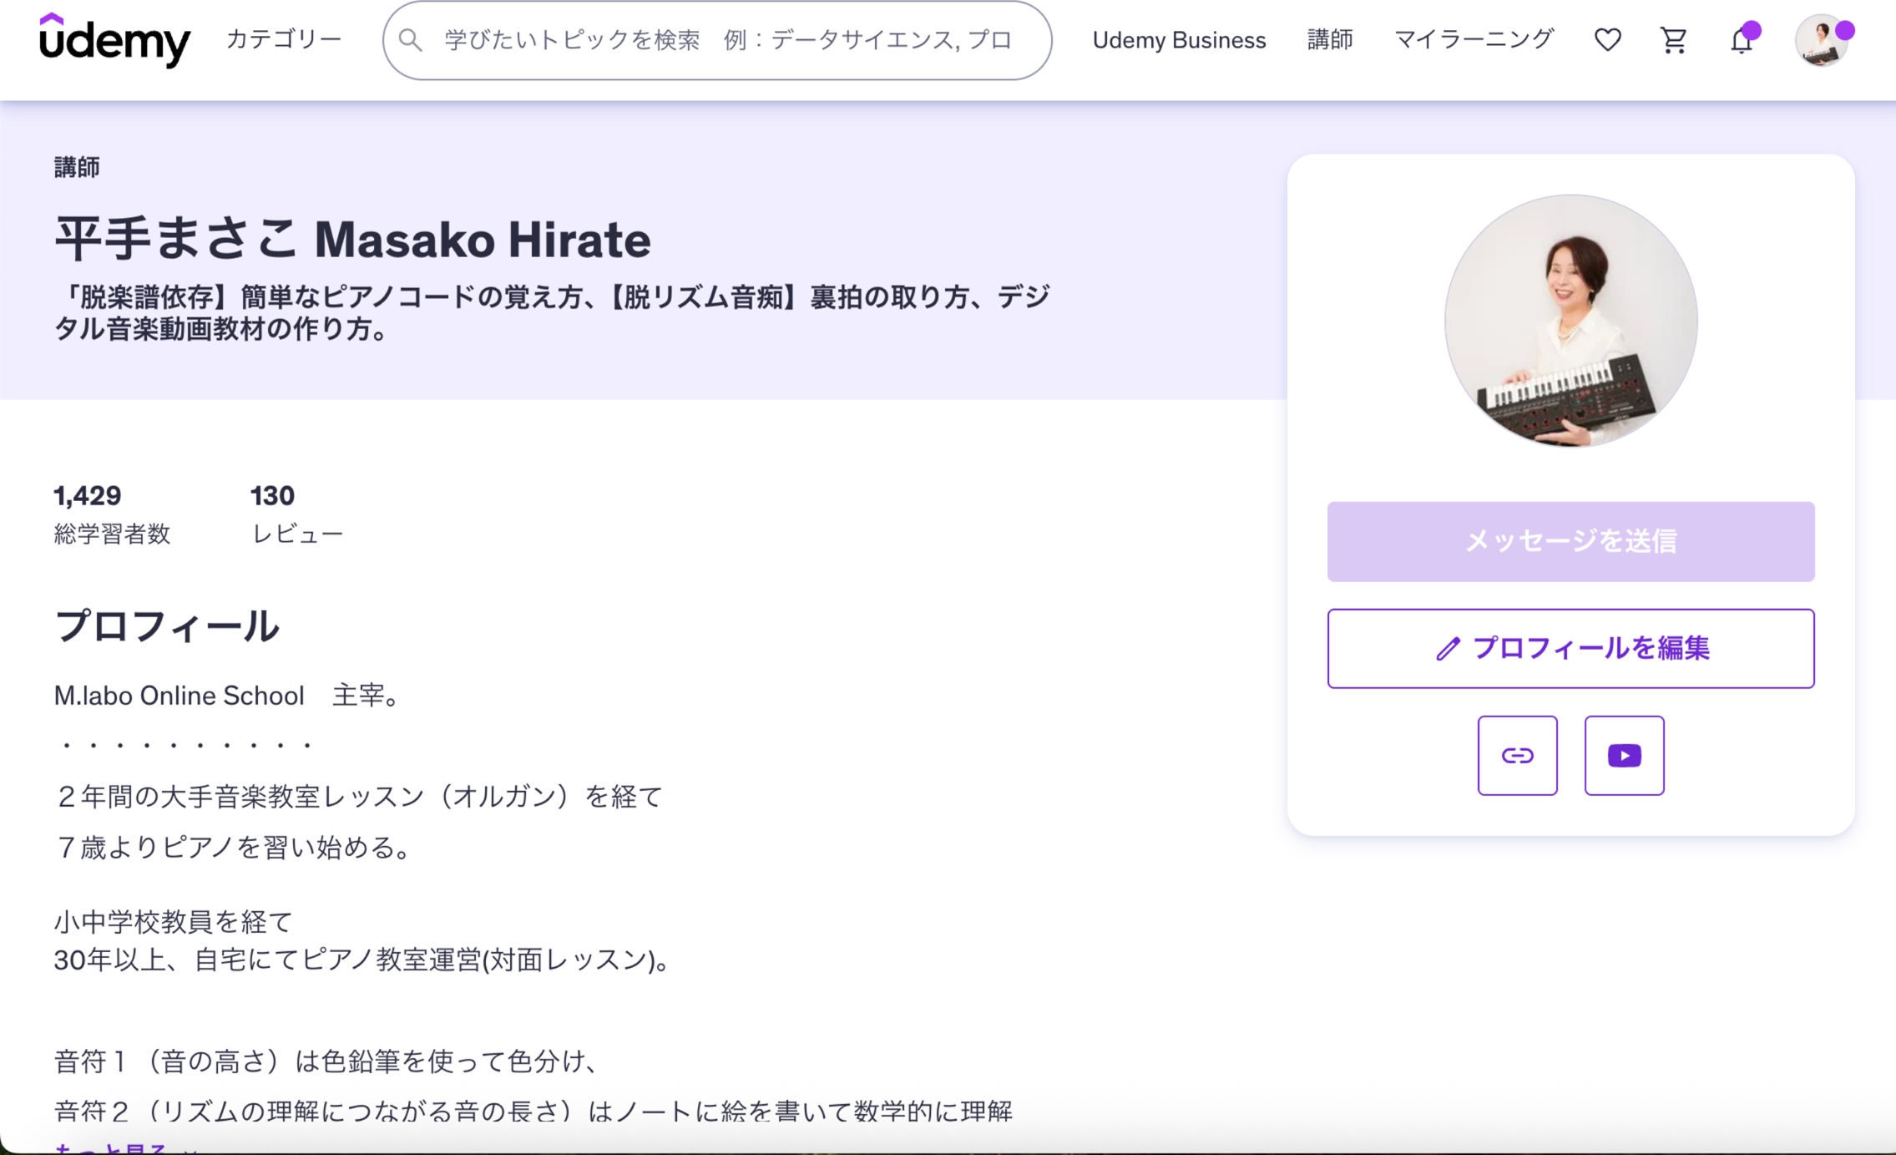Click the 130 reviews count
Screen dimensions: 1896x1155
click(x=272, y=495)
